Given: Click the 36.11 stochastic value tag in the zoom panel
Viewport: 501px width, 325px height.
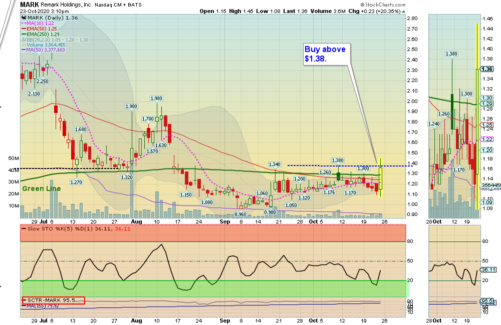Looking at the screenshot, I should pos(488,270).
